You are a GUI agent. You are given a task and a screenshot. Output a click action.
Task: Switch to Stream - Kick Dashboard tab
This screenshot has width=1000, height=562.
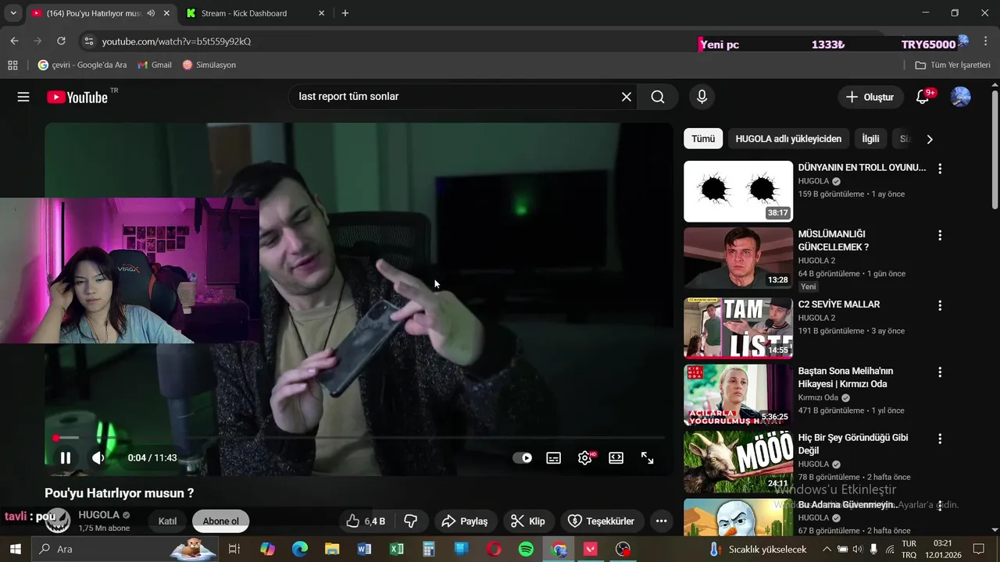[255, 13]
